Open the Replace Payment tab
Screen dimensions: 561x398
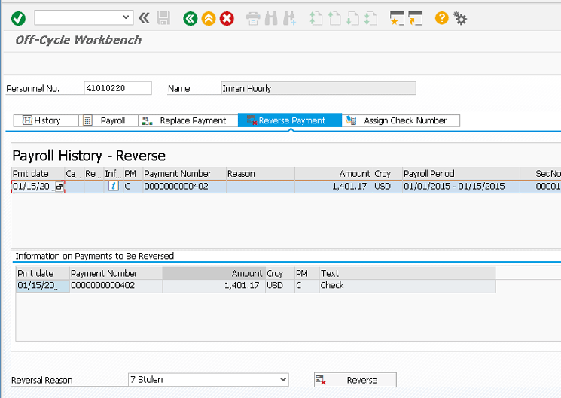point(184,120)
